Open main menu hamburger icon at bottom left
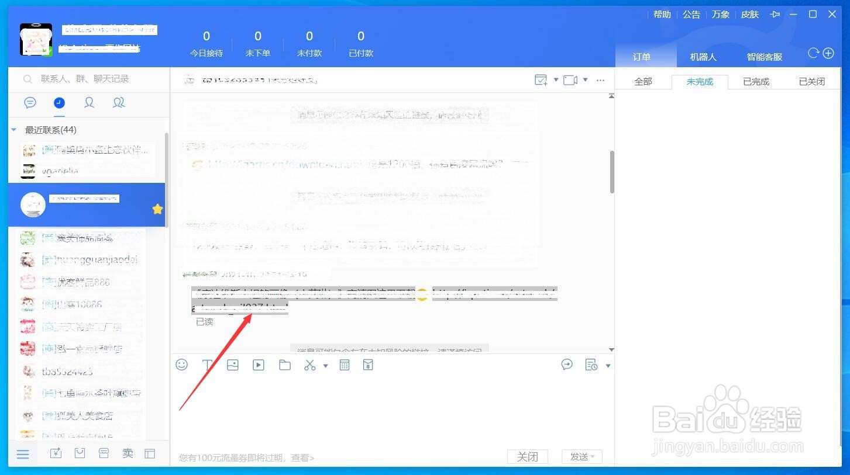 click(x=23, y=453)
